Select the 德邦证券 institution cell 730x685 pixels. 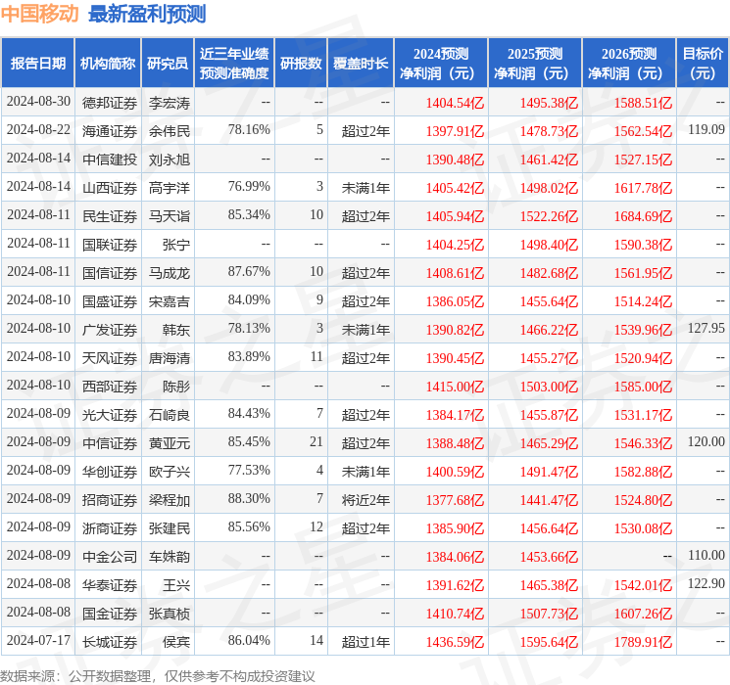point(110,103)
